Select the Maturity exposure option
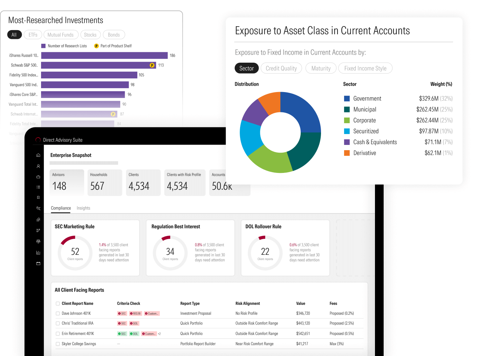The height and width of the screenshot is (356, 478). pos(321,68)
